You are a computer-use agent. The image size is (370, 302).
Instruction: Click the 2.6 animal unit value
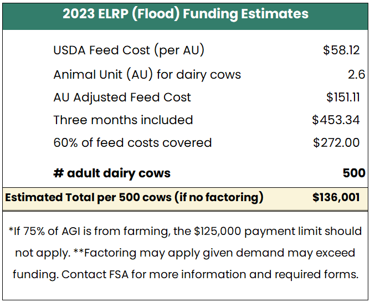coord(356,74)
